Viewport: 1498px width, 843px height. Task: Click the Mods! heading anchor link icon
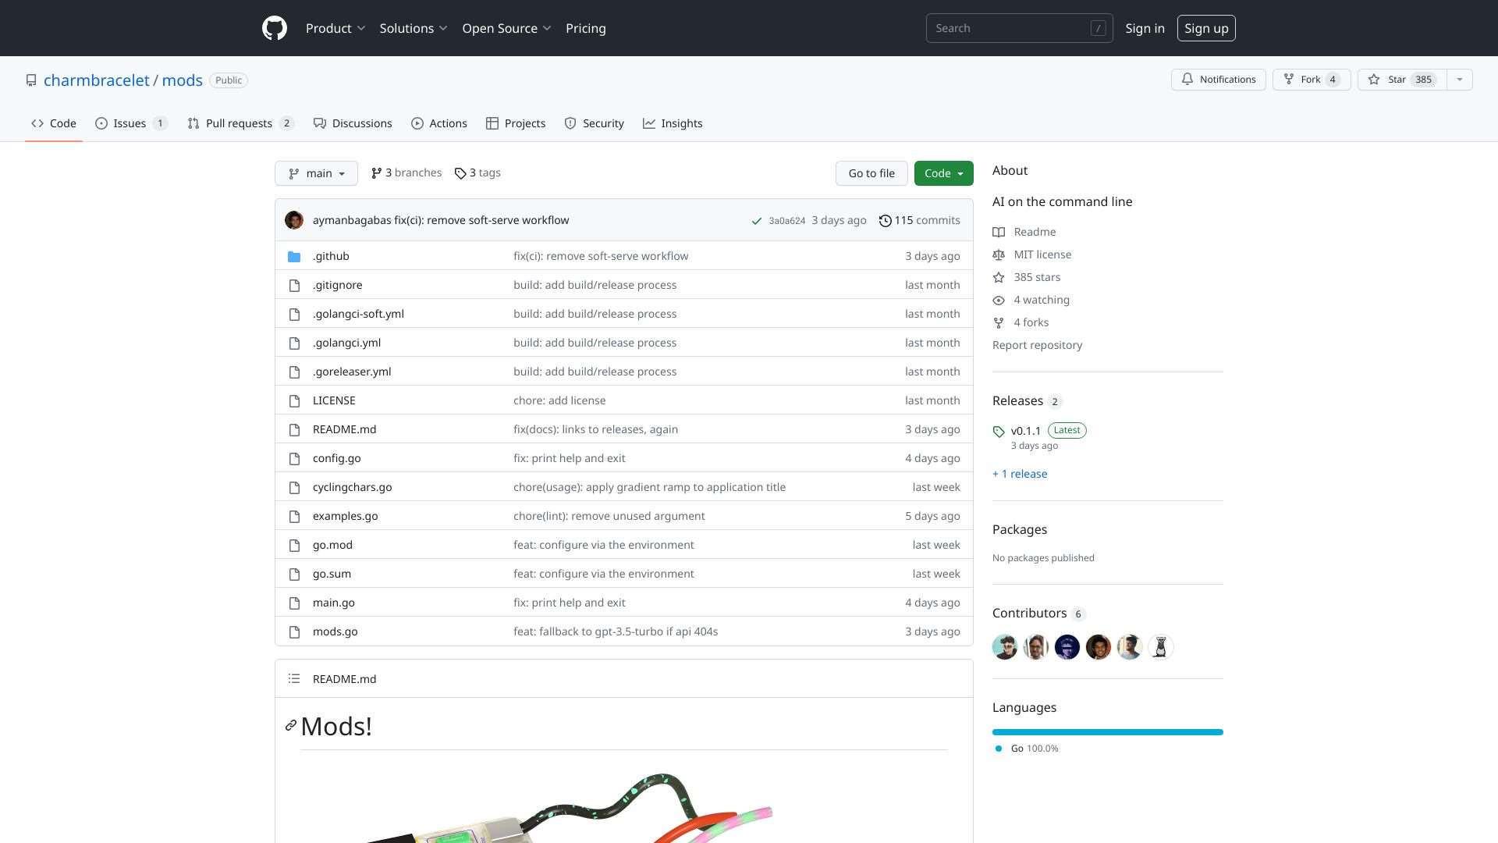coord(291,726)
